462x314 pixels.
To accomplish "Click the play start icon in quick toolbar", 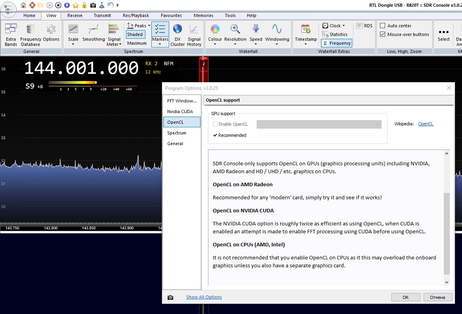I will pos(50,5).
